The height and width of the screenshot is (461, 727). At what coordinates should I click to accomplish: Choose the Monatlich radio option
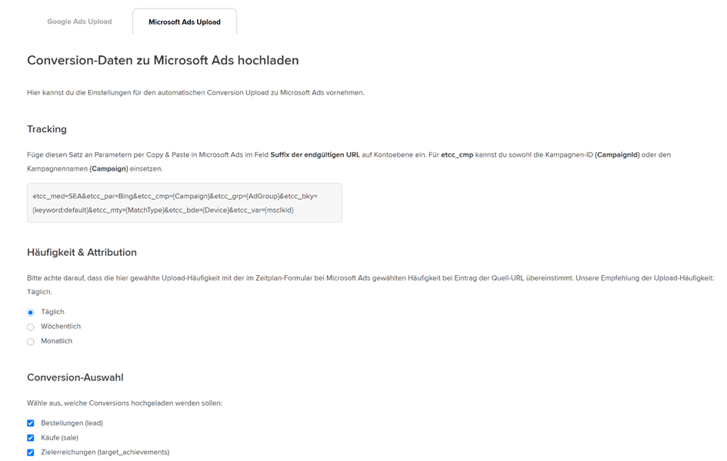click(x=31, y=342)
